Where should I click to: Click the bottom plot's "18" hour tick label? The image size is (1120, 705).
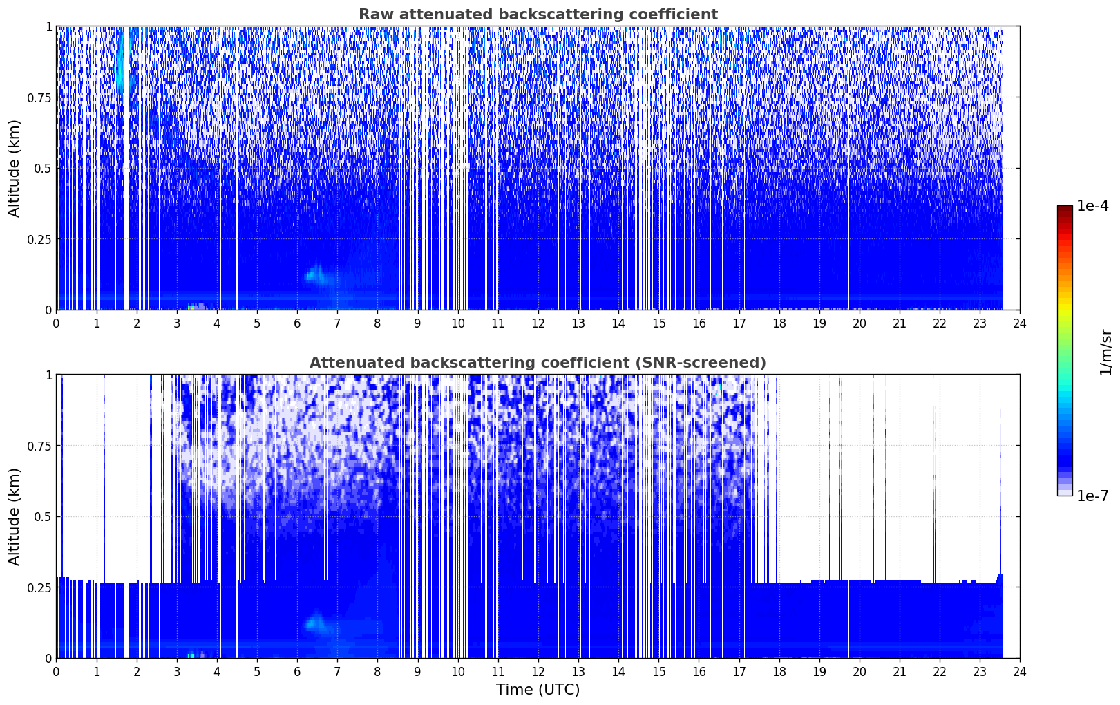coord(779,671)
